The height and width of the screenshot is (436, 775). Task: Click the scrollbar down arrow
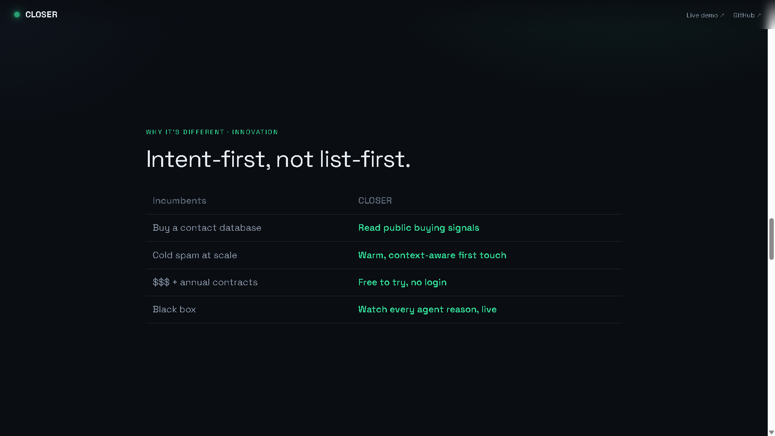[x=771, y=432]
